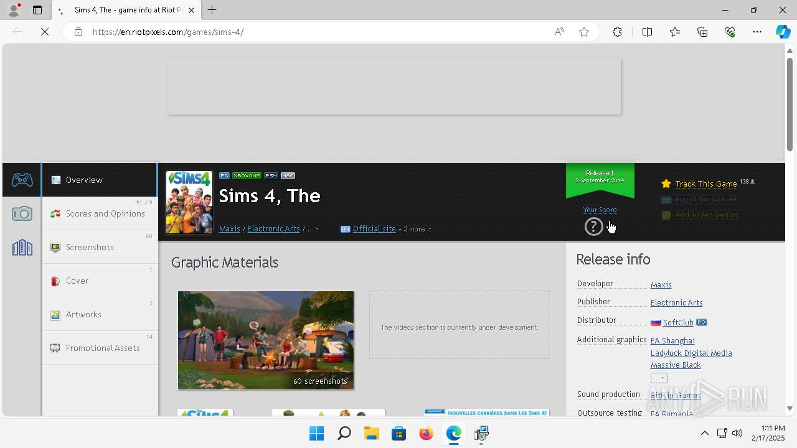This screenshot has width=797, height=448.
Task: Open the Cover tab
Action: [x=100, y=281]
